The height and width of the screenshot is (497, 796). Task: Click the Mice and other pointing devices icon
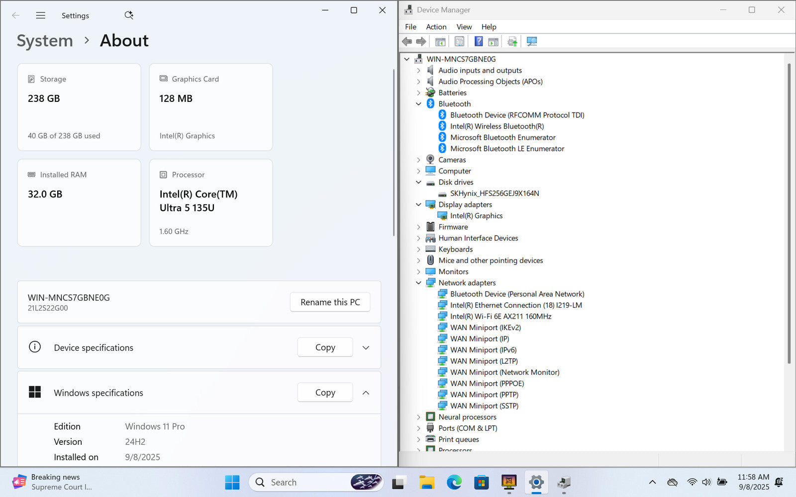(x=430, y=260)
